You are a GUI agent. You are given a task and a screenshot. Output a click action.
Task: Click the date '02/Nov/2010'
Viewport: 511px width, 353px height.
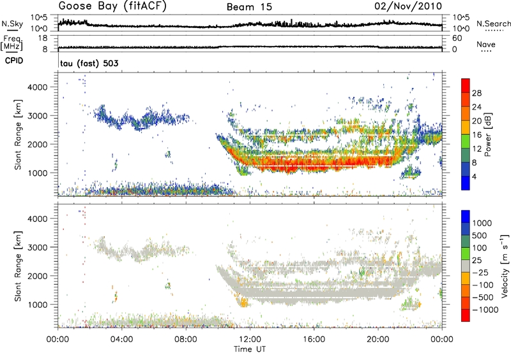pyautogui.click(x=408, y=6)
